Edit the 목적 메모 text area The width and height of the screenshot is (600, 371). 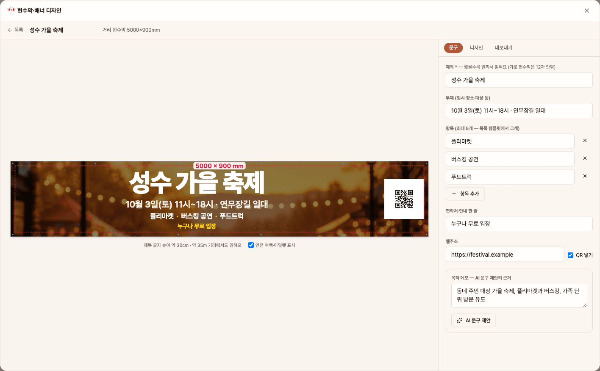519,295
